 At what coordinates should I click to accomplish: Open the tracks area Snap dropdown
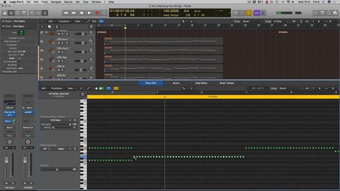253,21
